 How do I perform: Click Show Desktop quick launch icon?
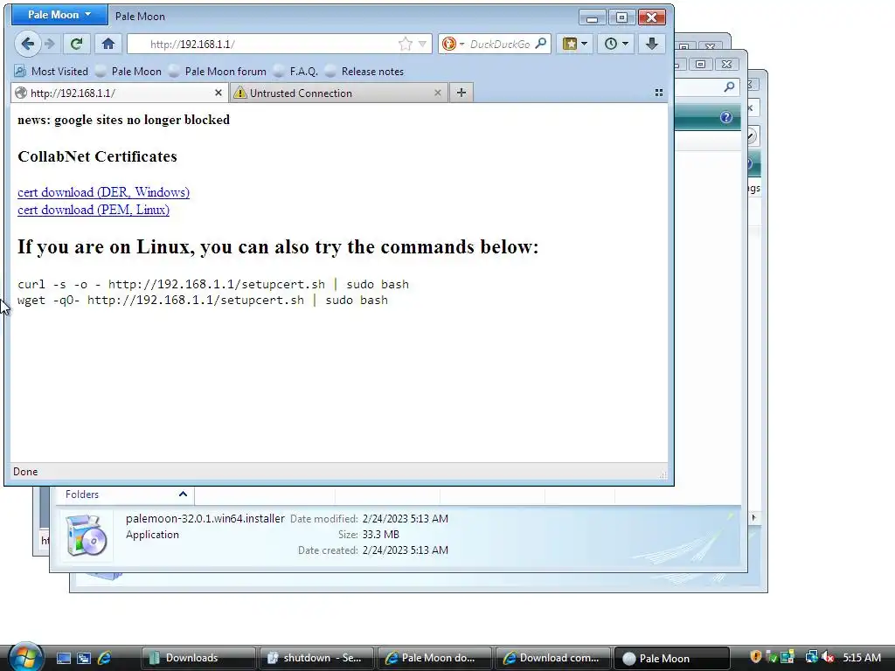[63, 658]
